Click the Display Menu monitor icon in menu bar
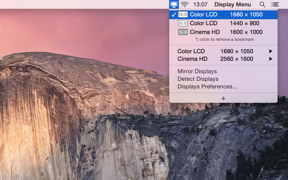The width and height of the screenshot is (288, 180). [x=174, y=5]
